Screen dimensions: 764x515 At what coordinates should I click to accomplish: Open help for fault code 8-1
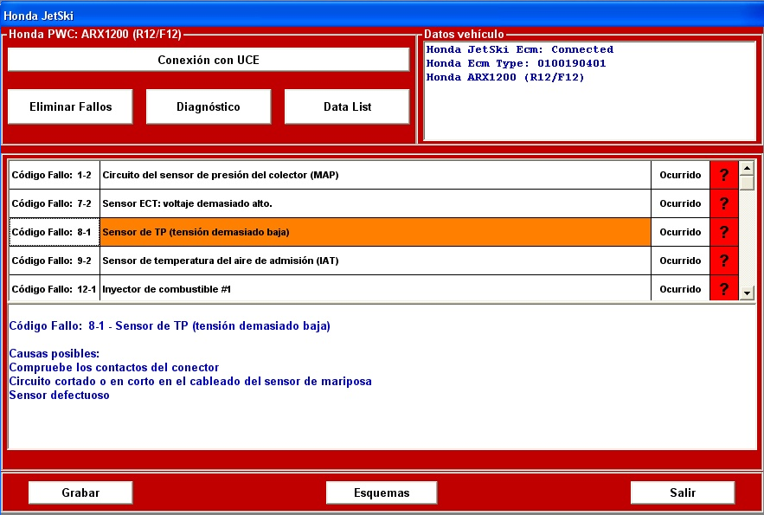(x=723, y=232)
